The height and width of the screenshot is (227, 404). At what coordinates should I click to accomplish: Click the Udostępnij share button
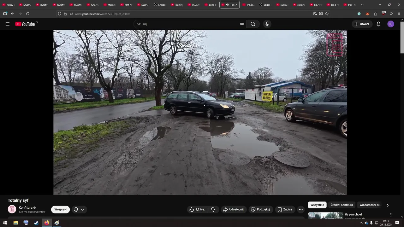pyautogui.click(x=234, y=209)
